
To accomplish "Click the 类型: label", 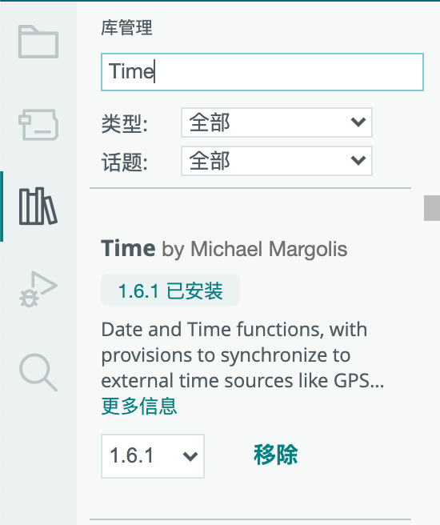I will click(125, 123).
